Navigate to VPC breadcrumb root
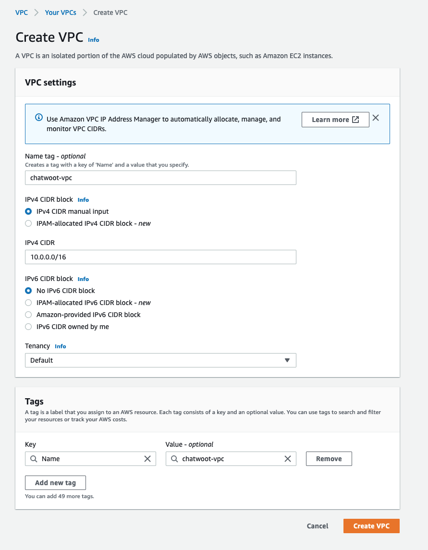Screen dimensions: 428x550 pos(22,12)
